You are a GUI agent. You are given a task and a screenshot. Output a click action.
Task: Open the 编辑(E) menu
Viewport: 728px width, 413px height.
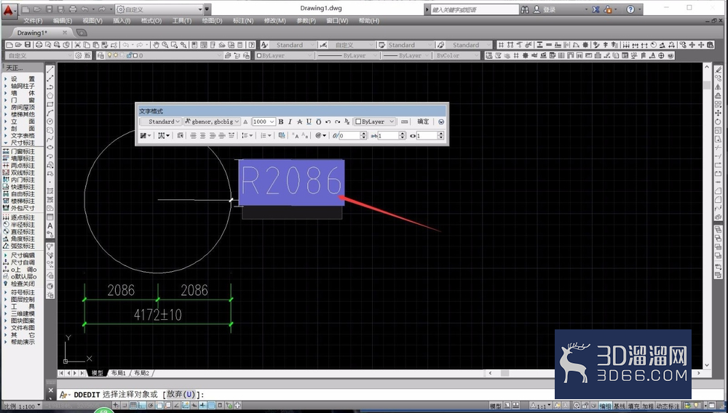(x=62, y=21)
